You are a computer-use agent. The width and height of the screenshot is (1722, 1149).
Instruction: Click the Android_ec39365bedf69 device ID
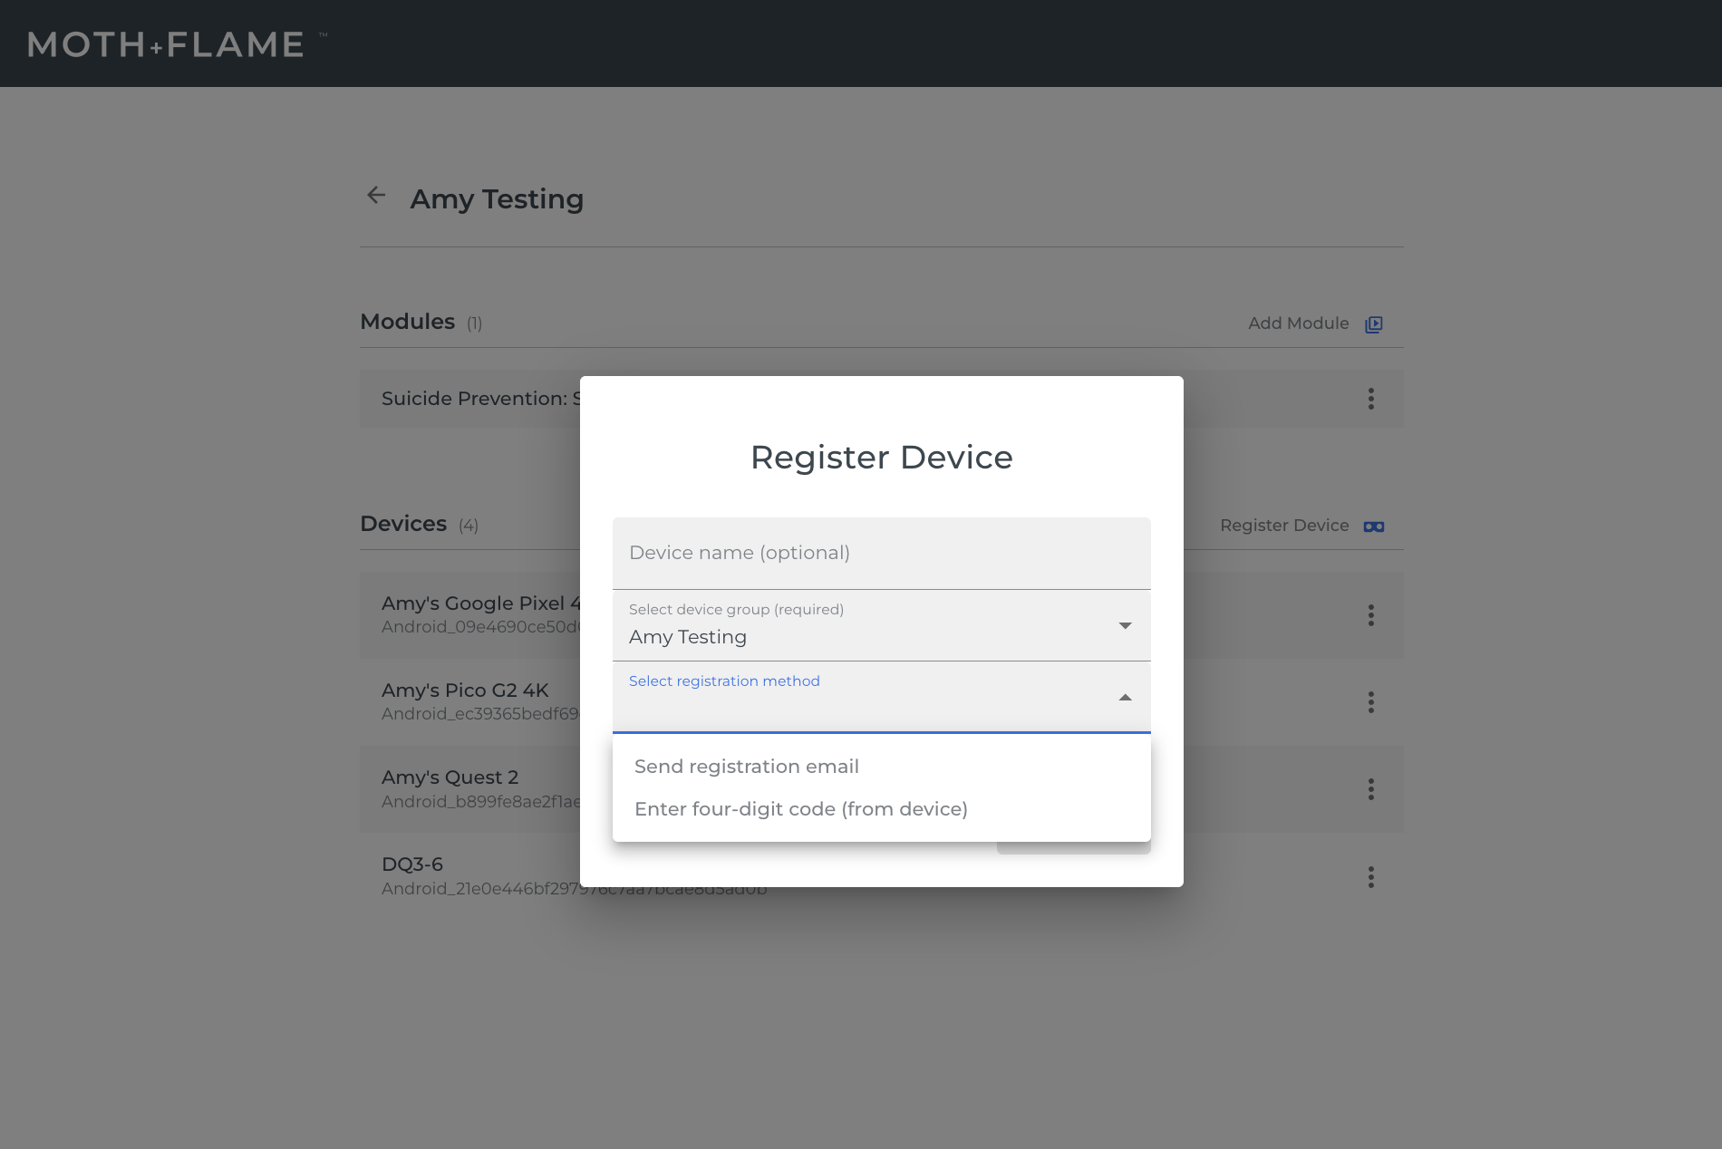click(x=480, y=714)
